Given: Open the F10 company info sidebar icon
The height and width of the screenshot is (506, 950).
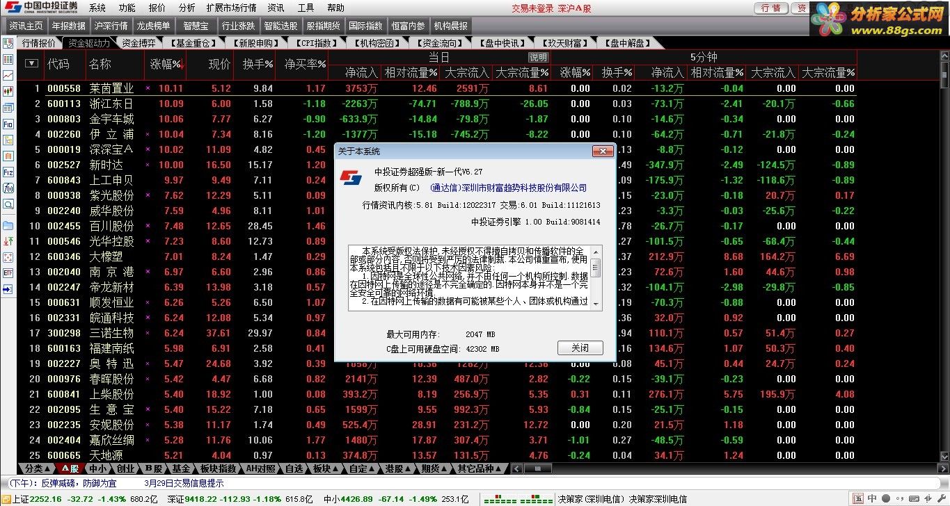Looking at the screenshot, I should pos(8,124).
